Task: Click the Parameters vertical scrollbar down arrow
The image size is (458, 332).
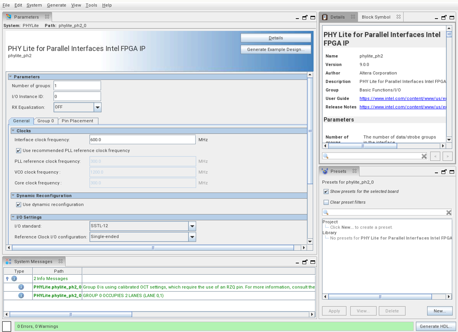Action: point(310,241)
